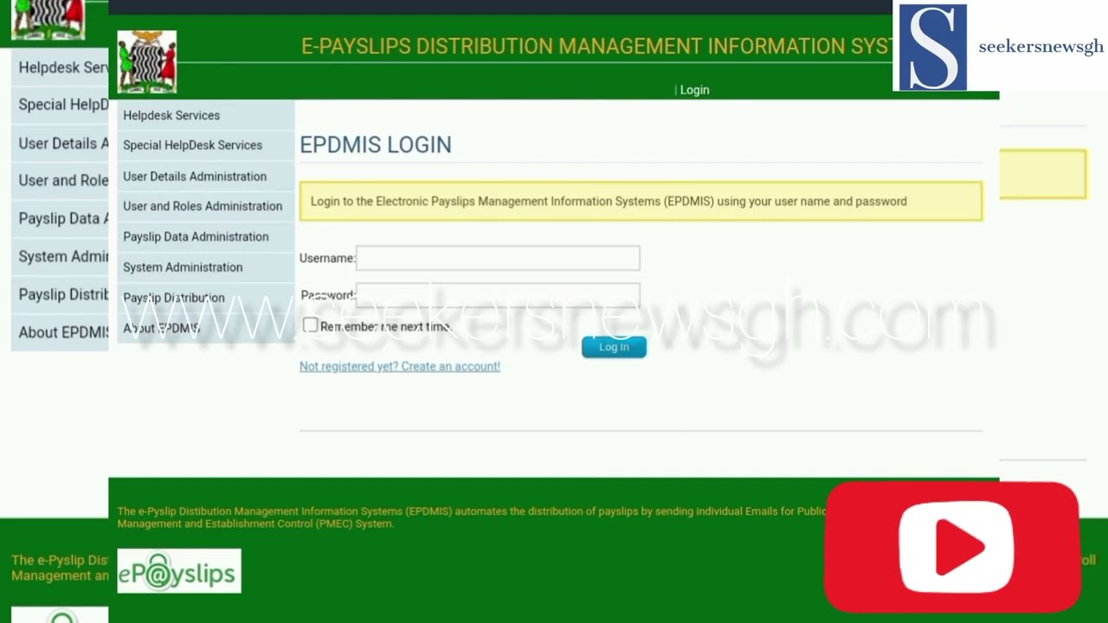This screenshot has height=623, width=1108.
Task: Click the Login link in the header
Action: coord(694,89)
